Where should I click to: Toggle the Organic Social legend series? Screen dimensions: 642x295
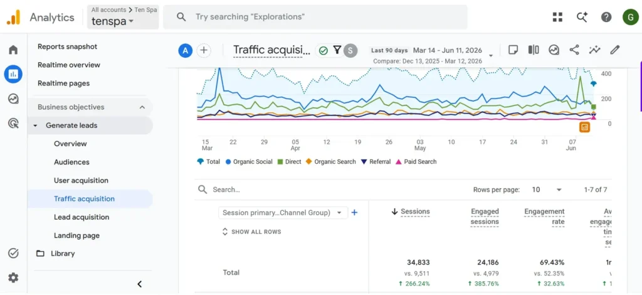tap(248, 162)
